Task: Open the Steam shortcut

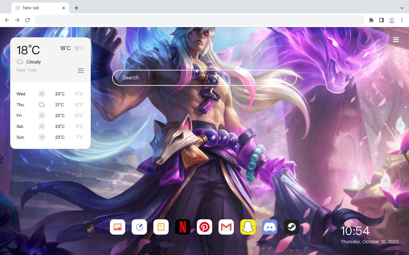Action: pyautogui.click(x=291, y=227)
